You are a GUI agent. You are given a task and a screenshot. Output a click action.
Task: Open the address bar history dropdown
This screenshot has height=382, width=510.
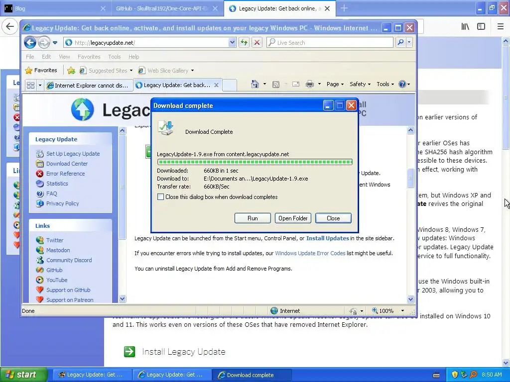coord(232,42)
